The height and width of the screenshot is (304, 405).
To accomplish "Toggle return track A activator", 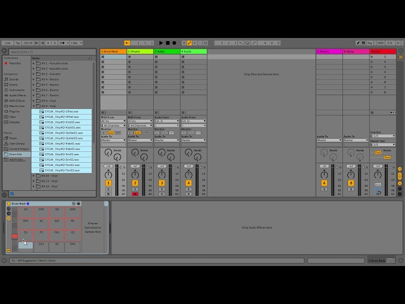I will (324, 183).
